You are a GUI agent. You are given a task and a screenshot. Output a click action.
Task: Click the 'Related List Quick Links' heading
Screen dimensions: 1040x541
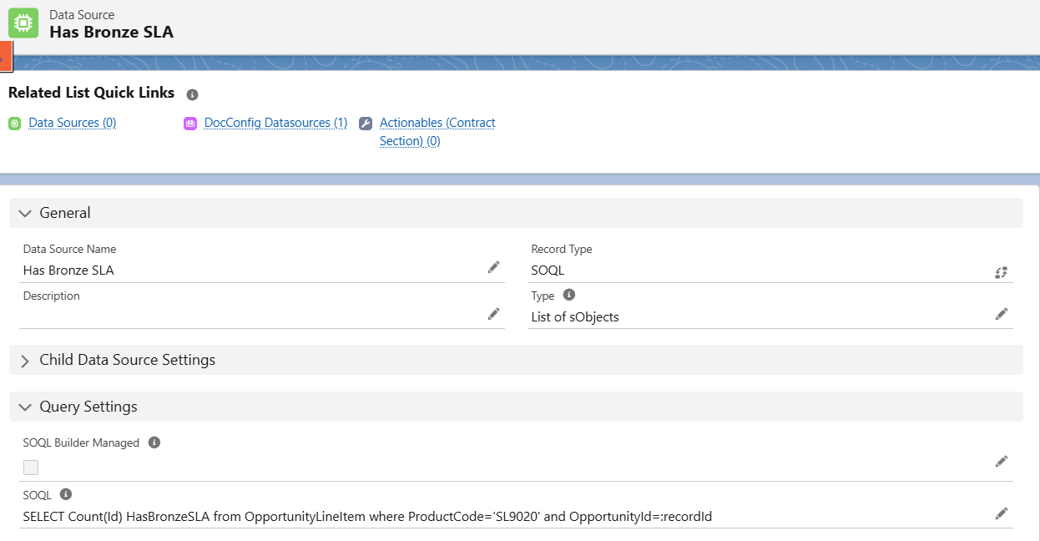coord(92,93)
